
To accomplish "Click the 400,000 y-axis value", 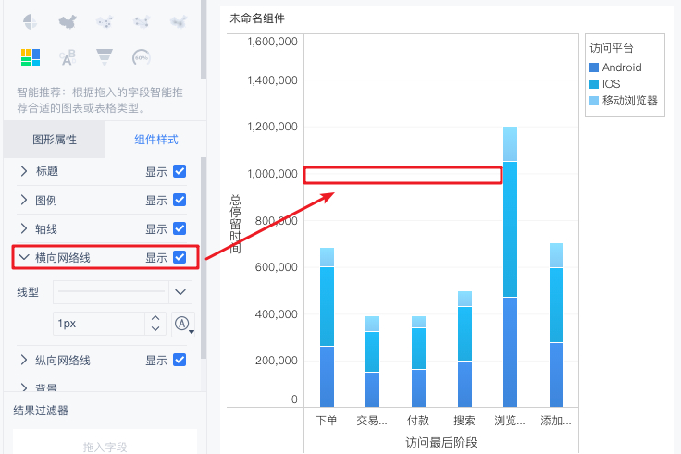I will tap(277, 313).
